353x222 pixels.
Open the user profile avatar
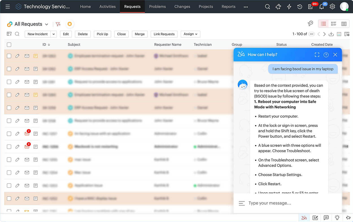pos(344,7)
